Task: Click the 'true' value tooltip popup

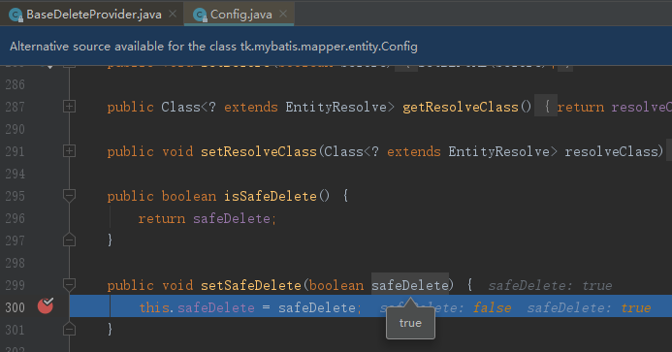Action: (x=410, y=323)
